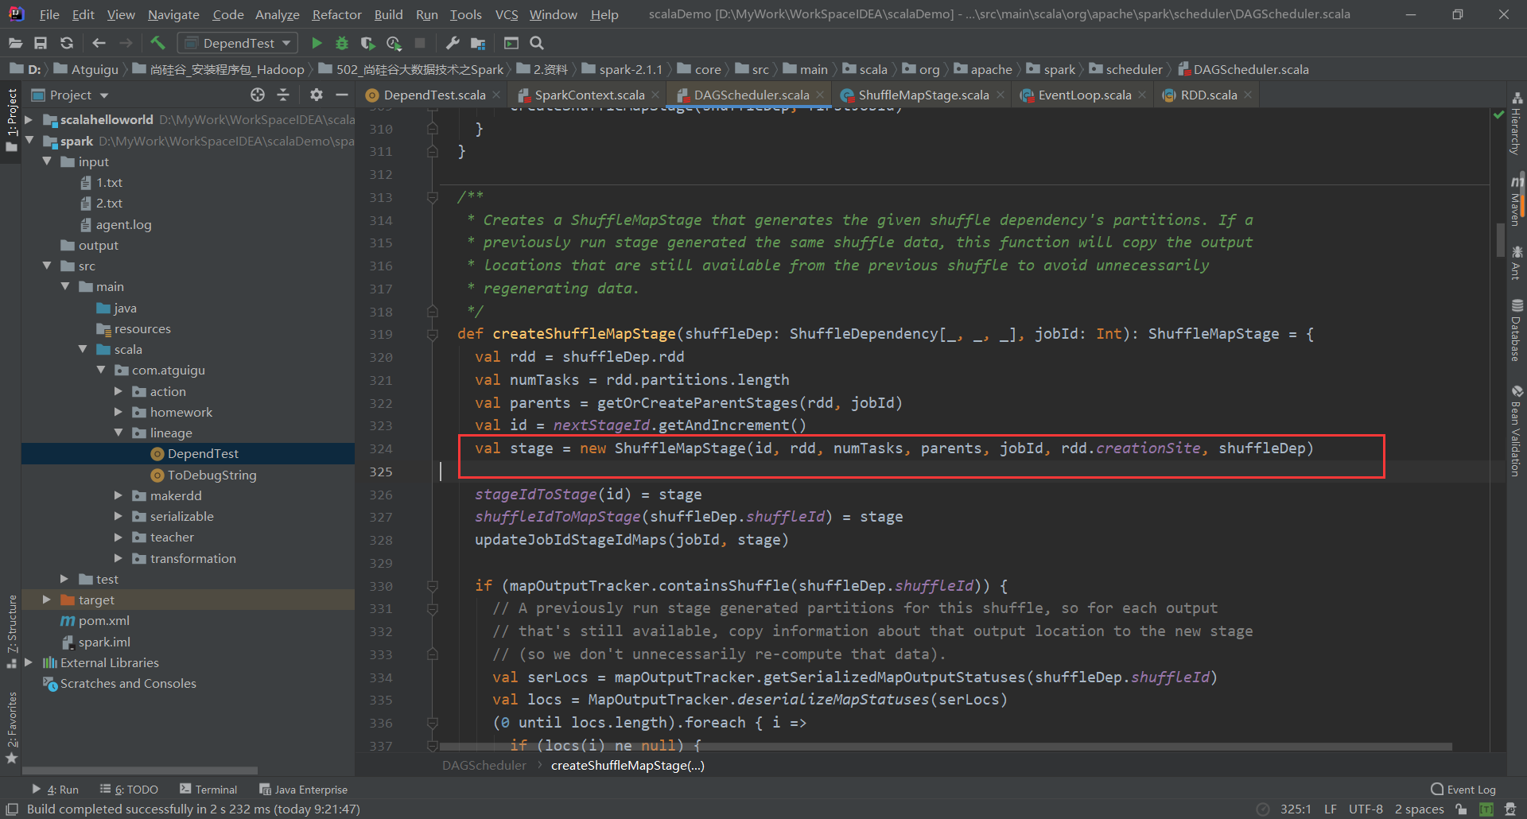Open the Refactor menu
Image resolution: width=1527 pixels, height=819 pixels.
pyautogui.click(x=336, y=14)
